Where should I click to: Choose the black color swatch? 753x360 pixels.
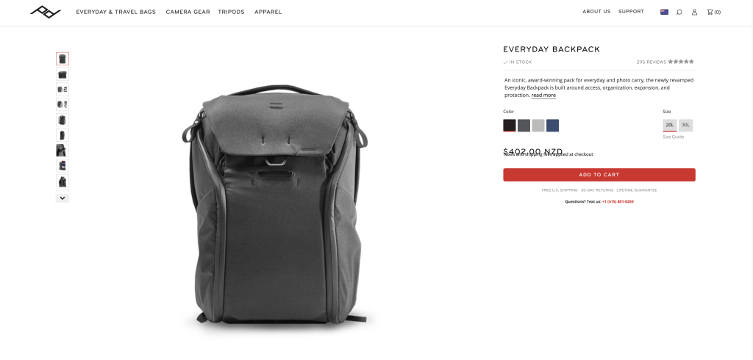click(x=510, y=126)
